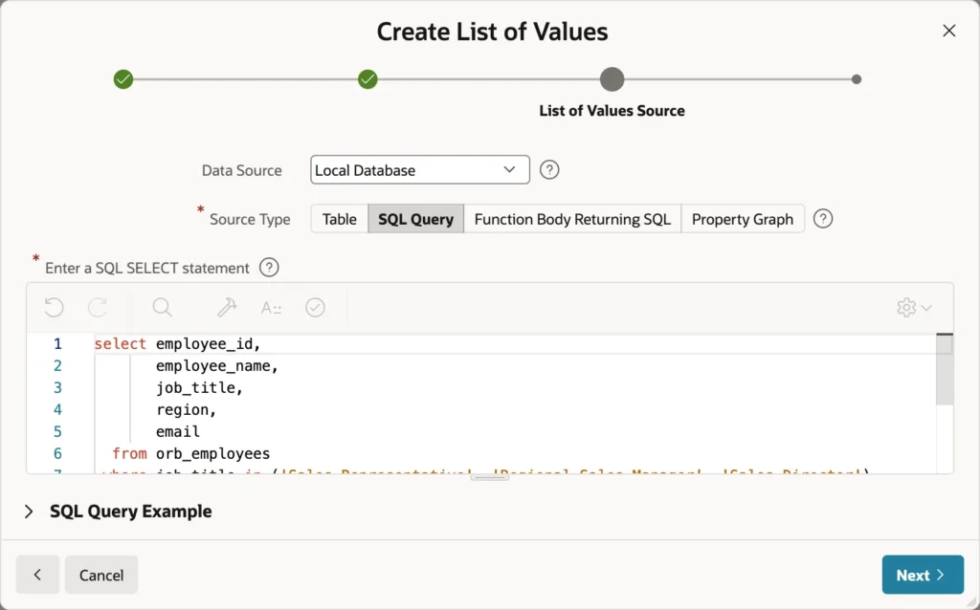Click the Validate checkmark icon
The width and height of the screenshot is (980, 610).
(315, 307)
